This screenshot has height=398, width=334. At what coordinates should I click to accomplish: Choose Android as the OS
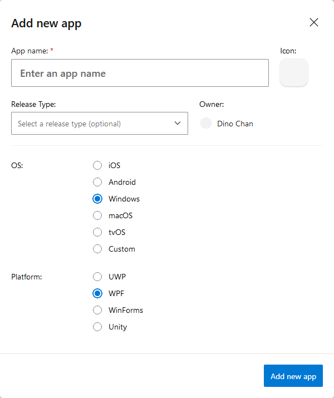(x=97, y=182)
